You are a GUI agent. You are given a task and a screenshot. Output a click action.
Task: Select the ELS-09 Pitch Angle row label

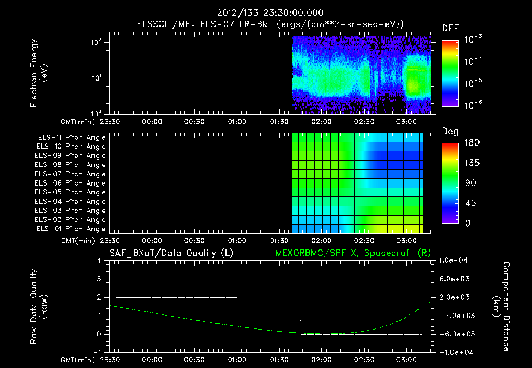(70, 156)
